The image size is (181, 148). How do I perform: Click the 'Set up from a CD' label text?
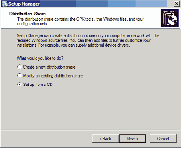(x=38, y=85)
